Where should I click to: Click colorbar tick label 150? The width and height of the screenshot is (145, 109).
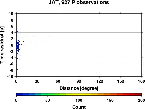tap(110, 100)
